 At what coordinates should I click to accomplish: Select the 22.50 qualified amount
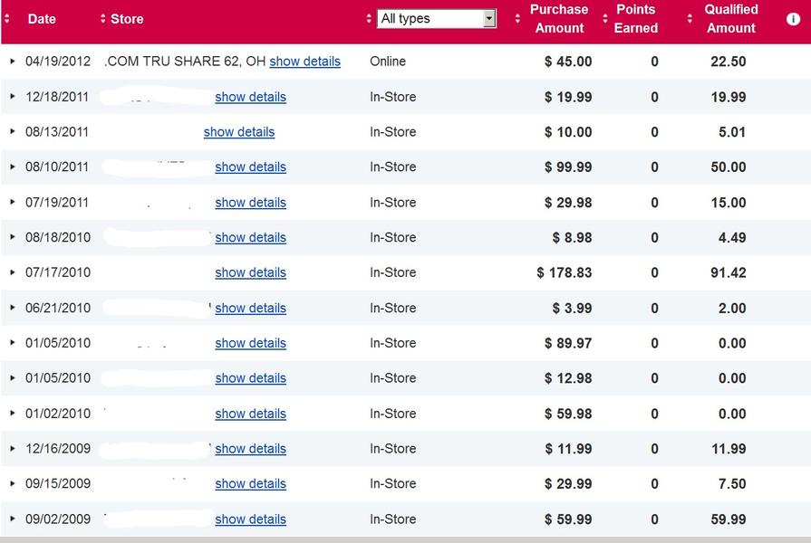click(729, 62)
